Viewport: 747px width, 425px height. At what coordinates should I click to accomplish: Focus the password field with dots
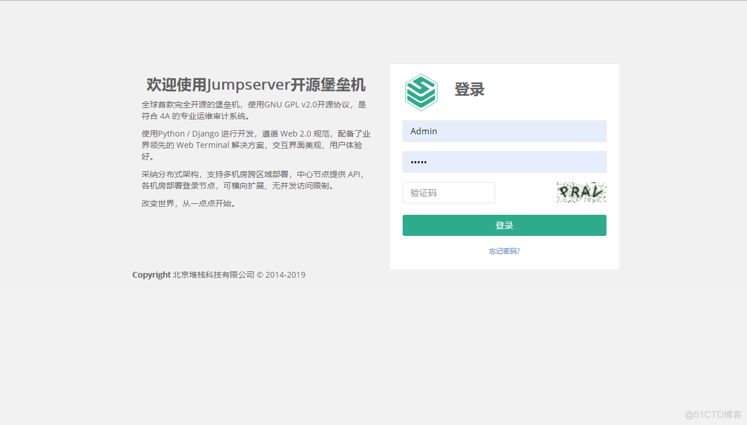click(504, 162)
